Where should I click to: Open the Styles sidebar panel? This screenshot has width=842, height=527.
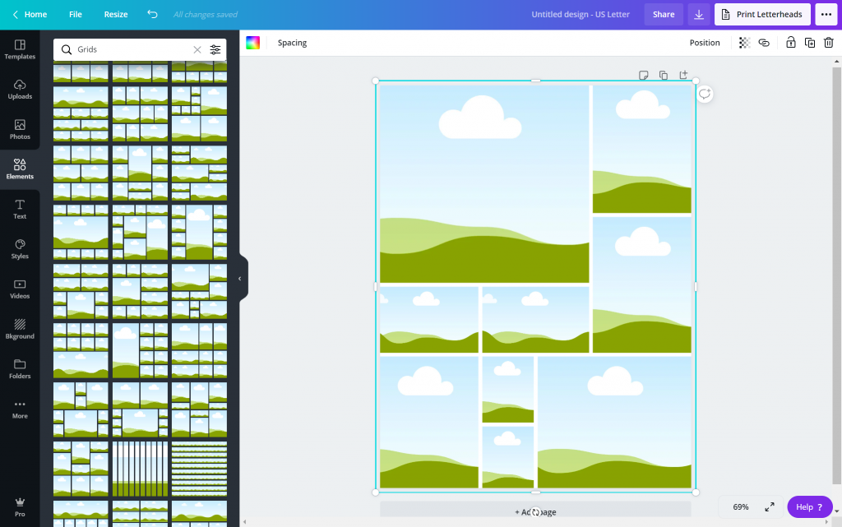coord(20,249)
